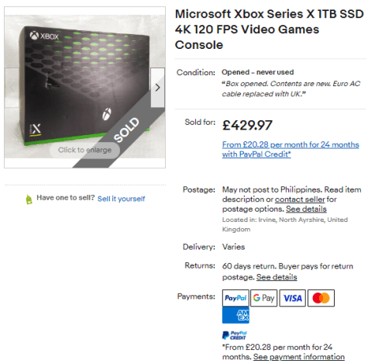Image resolution: width=368 pixels, height=364 pixels.
Task: Click the green price tag sell icon
Action: tap(29, 199)
